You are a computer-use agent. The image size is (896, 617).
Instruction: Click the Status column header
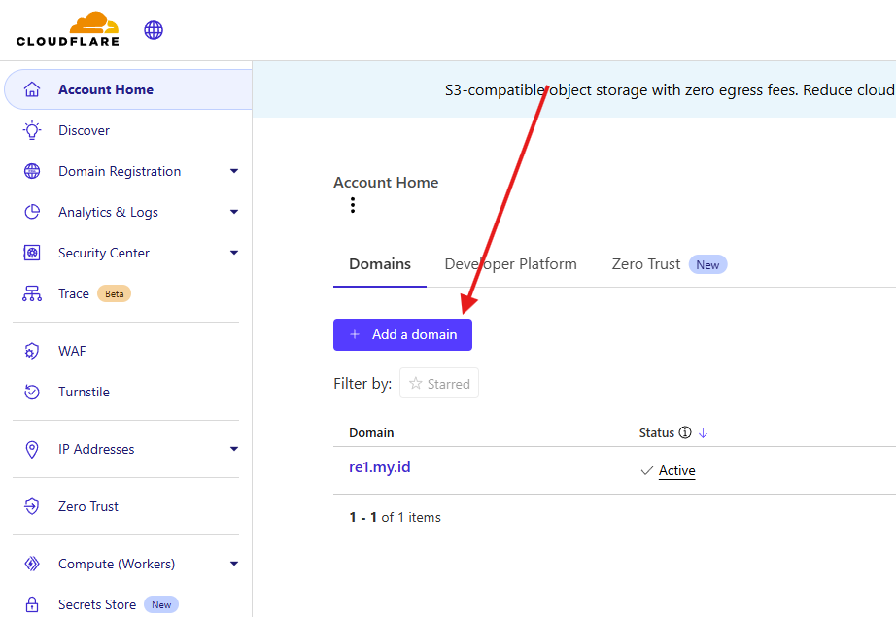tap(657, 433)
